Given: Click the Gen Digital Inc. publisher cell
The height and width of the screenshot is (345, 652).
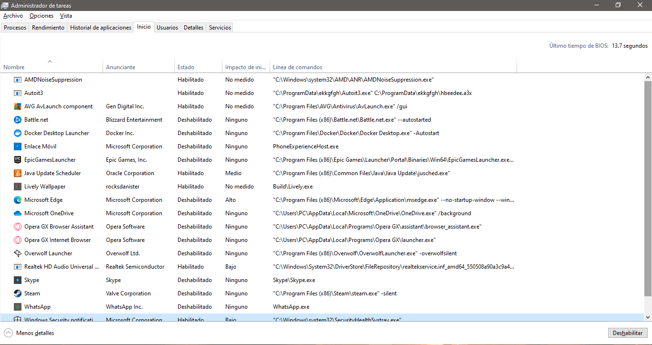Looking at the screenshot, I should (x=125, y=106).
